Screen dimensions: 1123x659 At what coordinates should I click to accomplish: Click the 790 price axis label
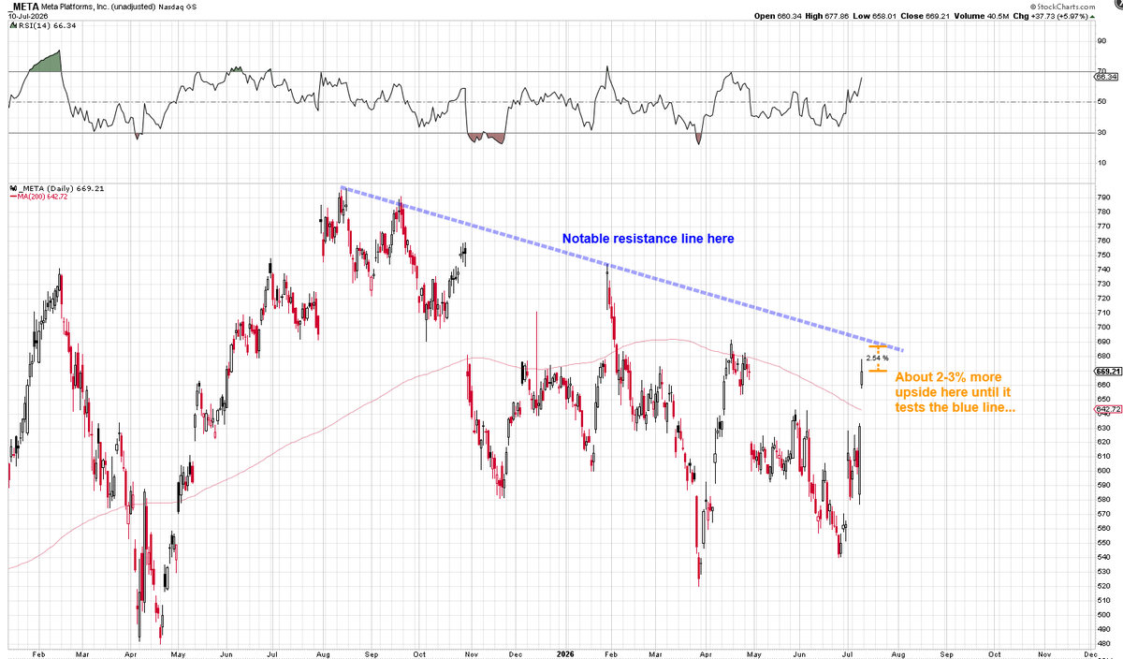1102,198
